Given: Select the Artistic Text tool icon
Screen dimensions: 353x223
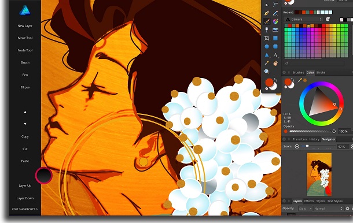Looking at the screenshot, I should pos(275,55).
